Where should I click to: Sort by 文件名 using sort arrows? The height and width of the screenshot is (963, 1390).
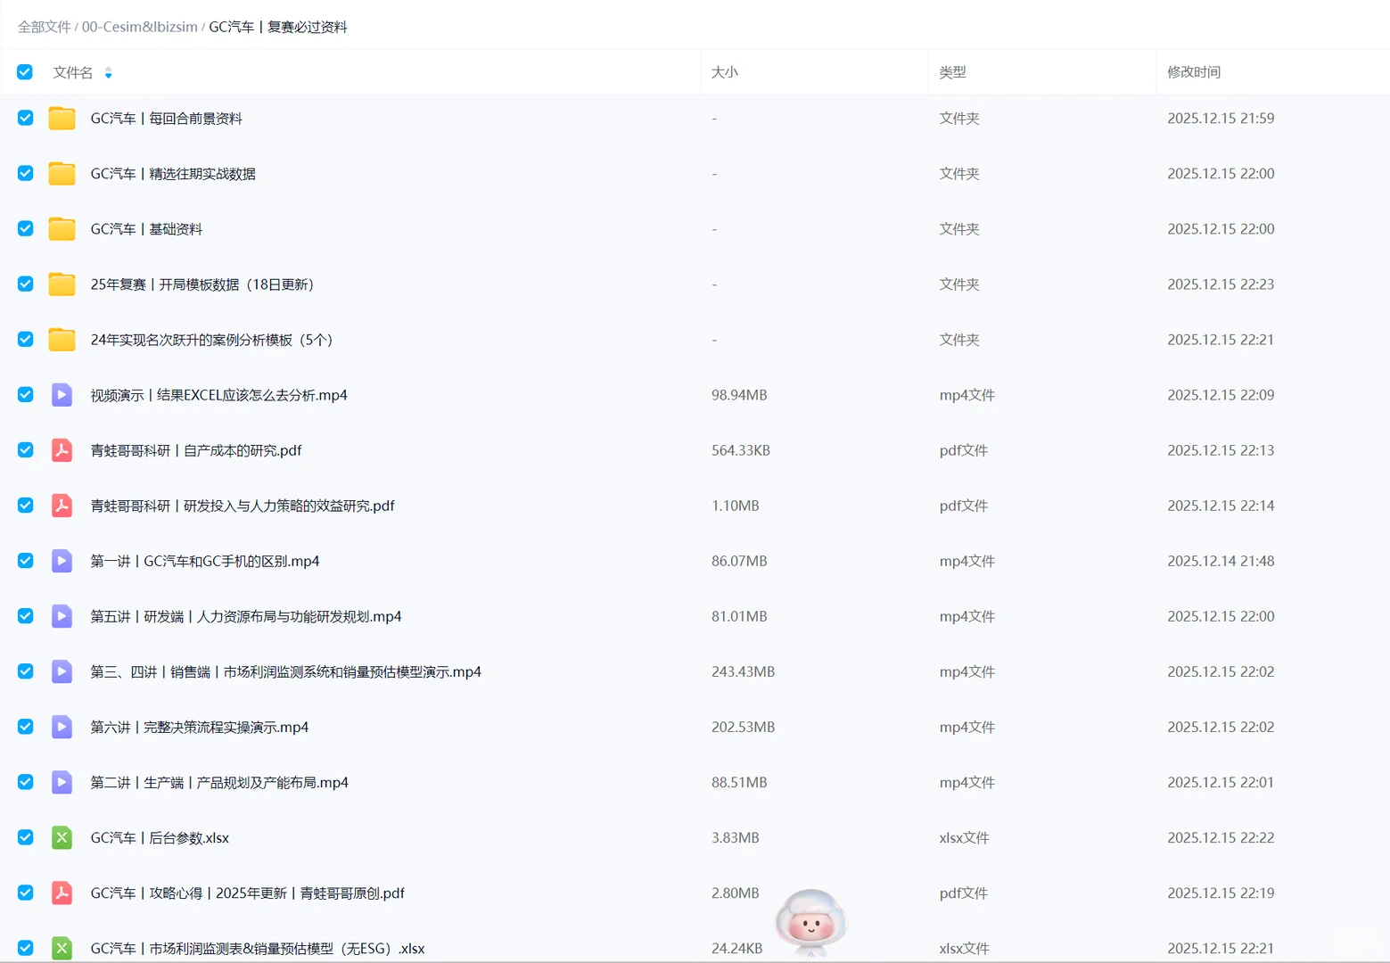(108, 73)
